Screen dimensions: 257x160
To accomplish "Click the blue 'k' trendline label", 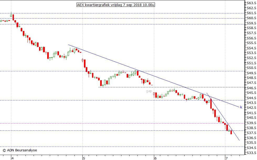I will pos(241,107).
